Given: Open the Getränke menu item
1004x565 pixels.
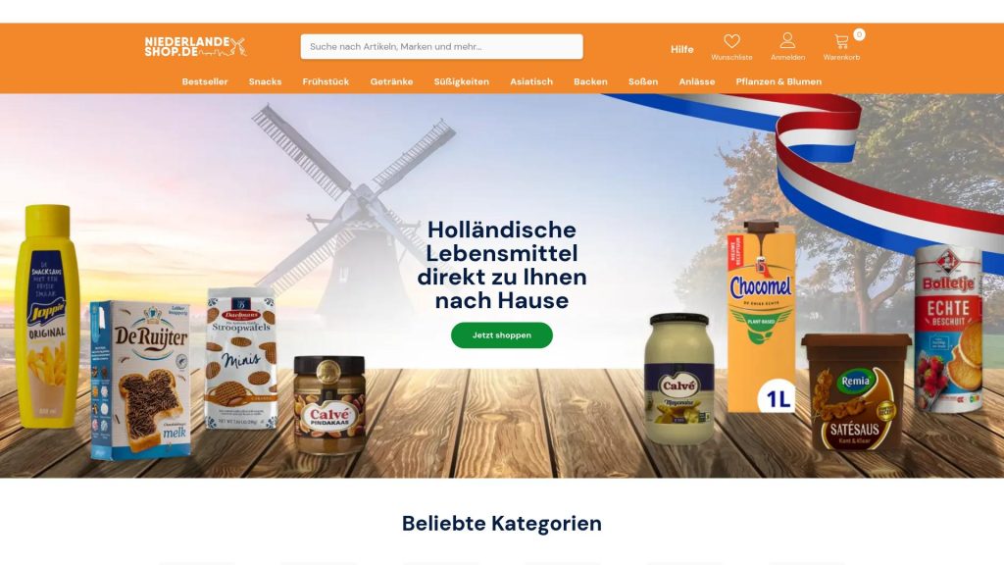Looking at the screenshot, I should tap(391, 81).
